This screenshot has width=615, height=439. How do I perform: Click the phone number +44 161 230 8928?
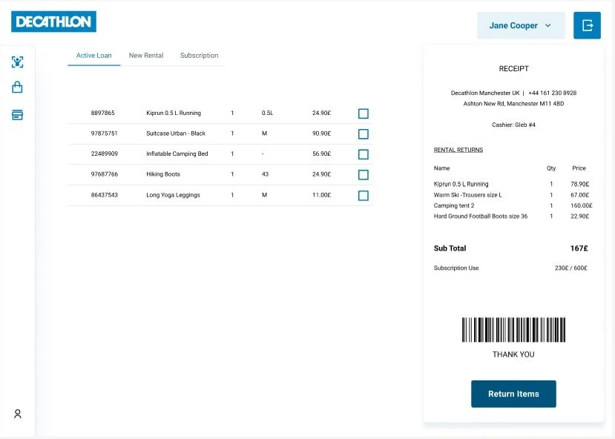click(x=552, y=93)
